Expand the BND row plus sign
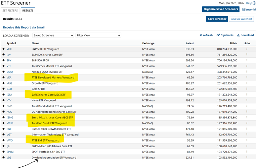The image size is (258, 168). point(4,106)
